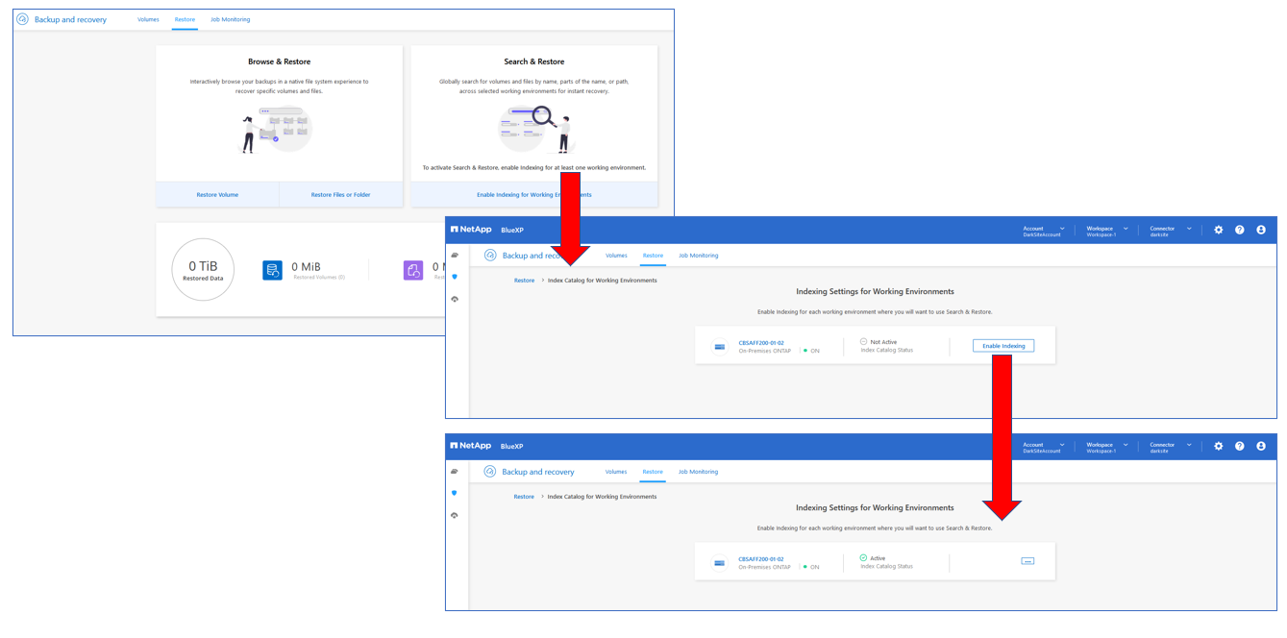Open help question-mark icon in window showing Active status
The image size is (1287, 638).
[1239, 446]
